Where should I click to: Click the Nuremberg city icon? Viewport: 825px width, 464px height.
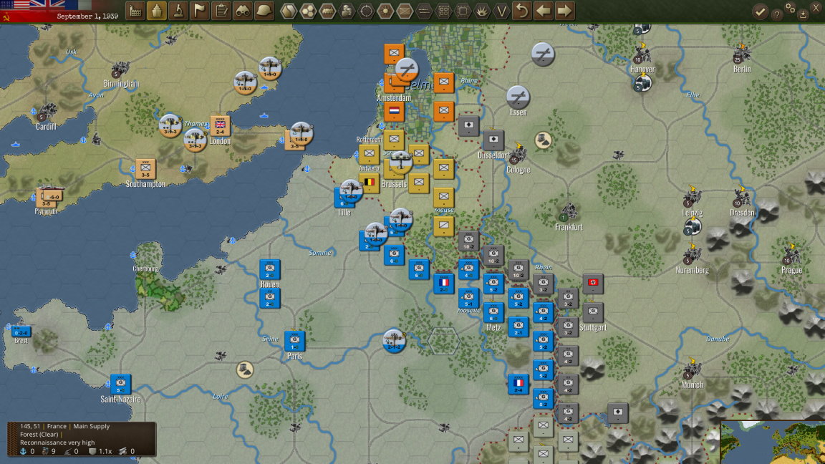point(691,255)
